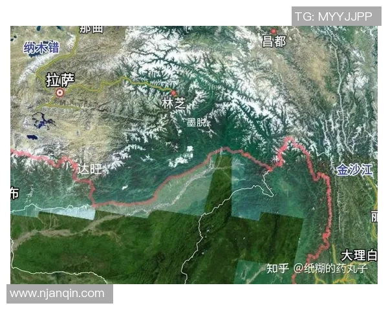This screenshot has height=310, width=388.
Task: Open the www.njanqin.com watermark link
Action: [57, 294]
